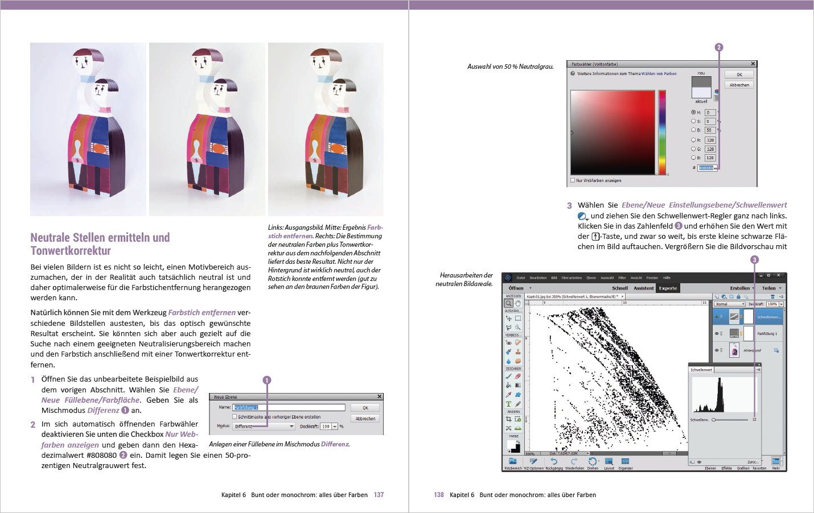
Task: Expand the Teilen menu
Action: (772, 288)
